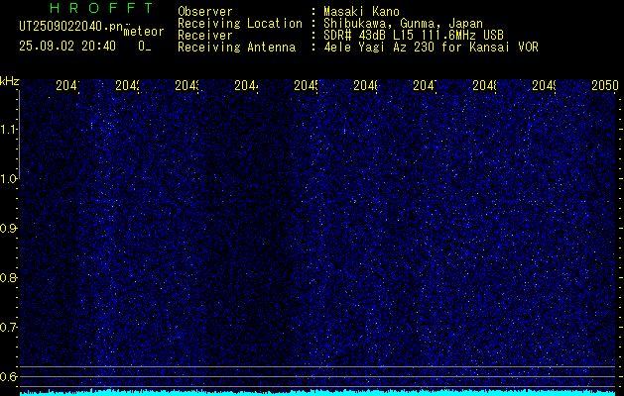Select observer name Masaki Kano
Image resolution: width=624 pixels, height=396 pixels.
point(361,11)
